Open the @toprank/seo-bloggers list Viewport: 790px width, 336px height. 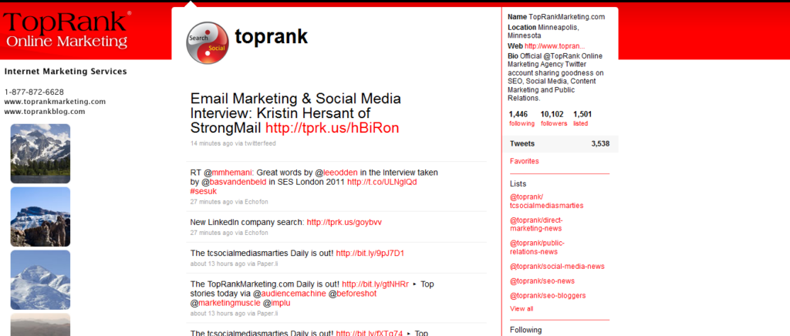click(548, 295)
